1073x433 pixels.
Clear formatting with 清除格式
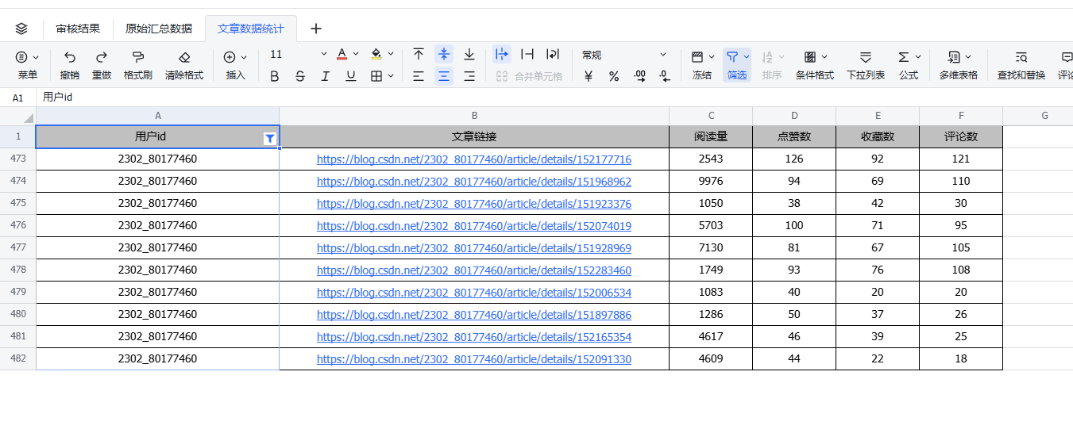point(184,65)
